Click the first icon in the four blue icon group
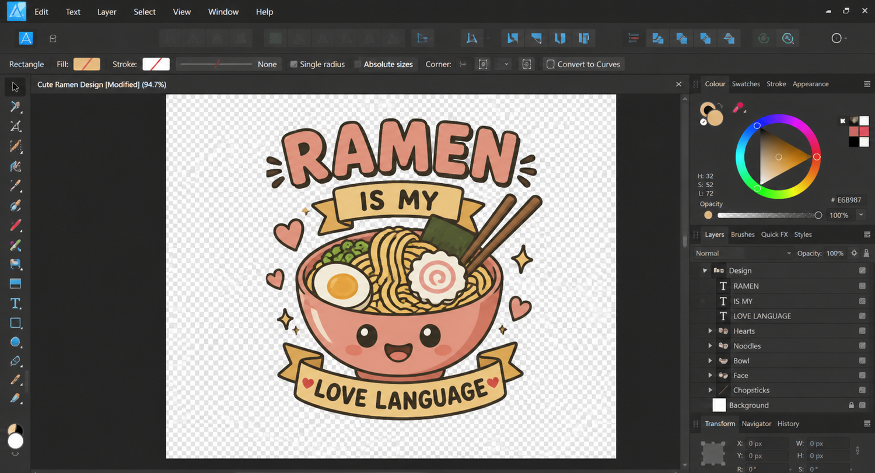Viewport: 875px width, 473px height. pyautogui.click(x=513, y=38)
